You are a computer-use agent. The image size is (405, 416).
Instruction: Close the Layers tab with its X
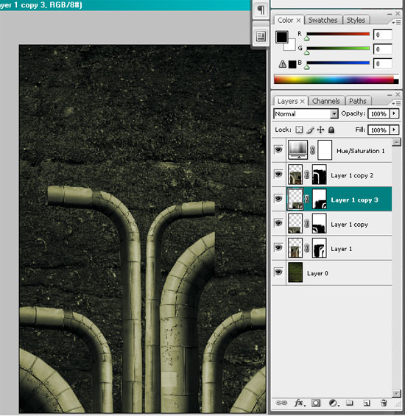303,101
